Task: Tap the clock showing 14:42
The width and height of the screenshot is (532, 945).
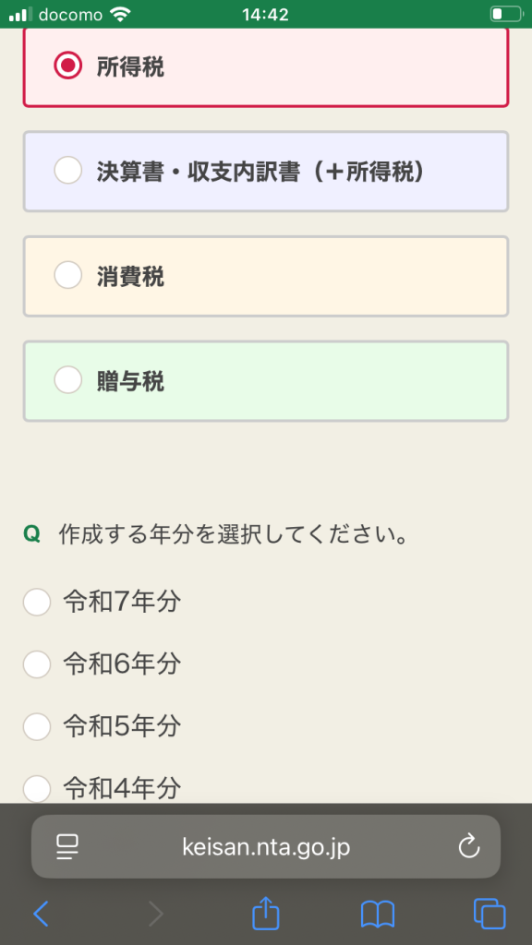Action: pos(265,14)
